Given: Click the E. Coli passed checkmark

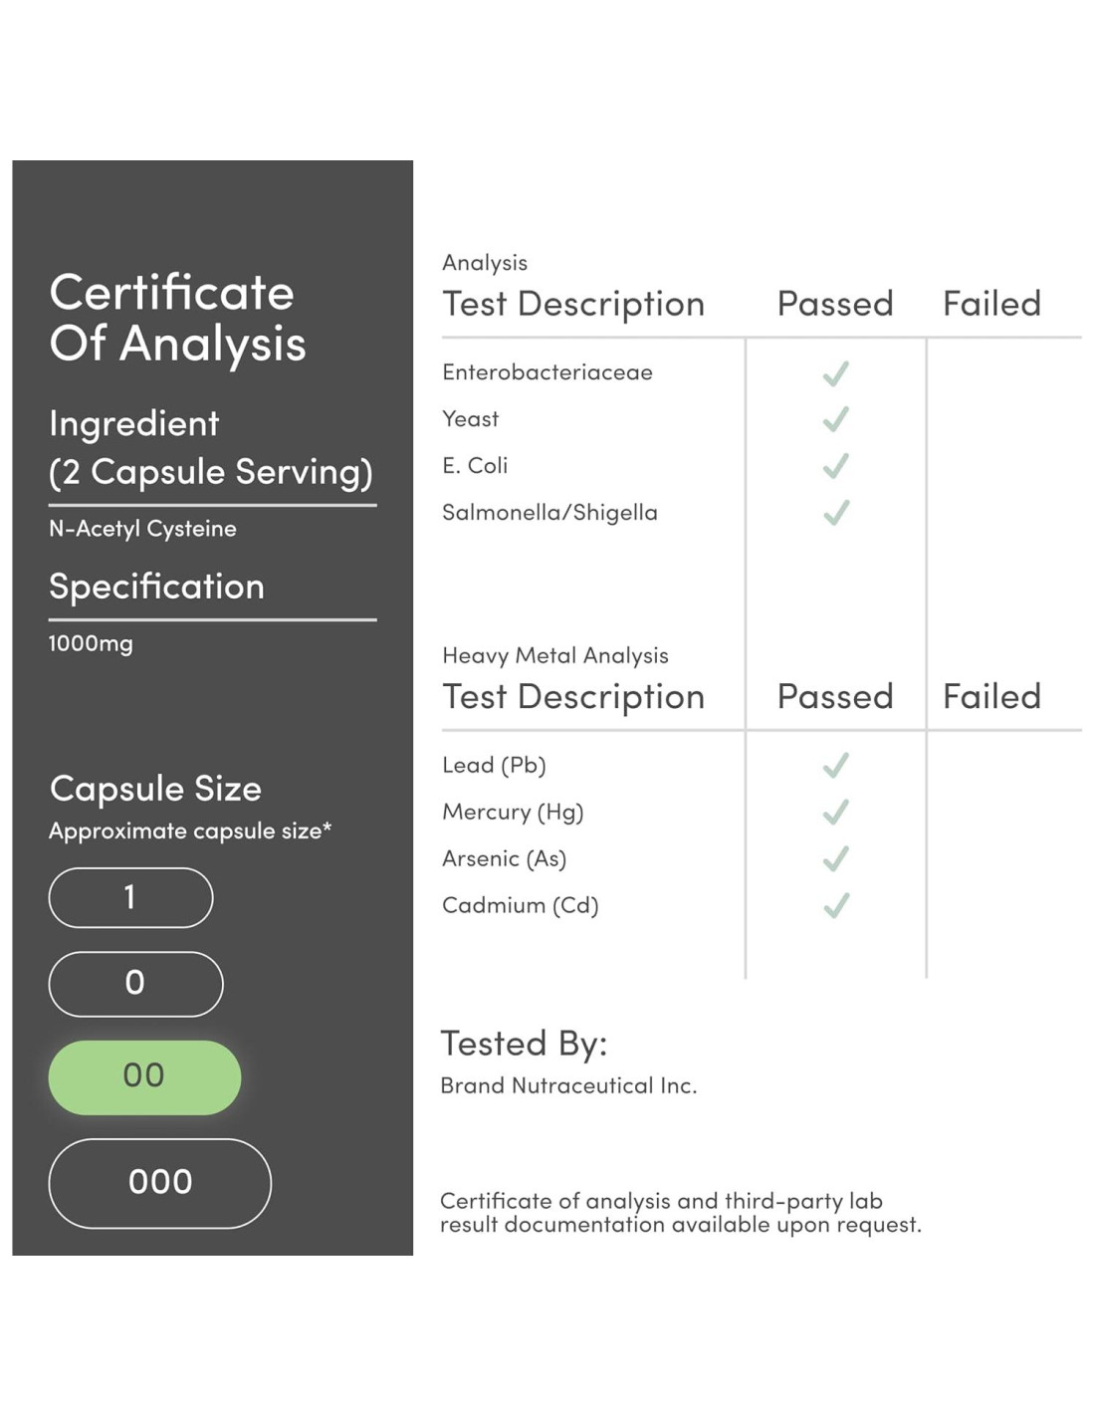Looking at the screenshot, I should pyautogui.click(x=835, y=466).
